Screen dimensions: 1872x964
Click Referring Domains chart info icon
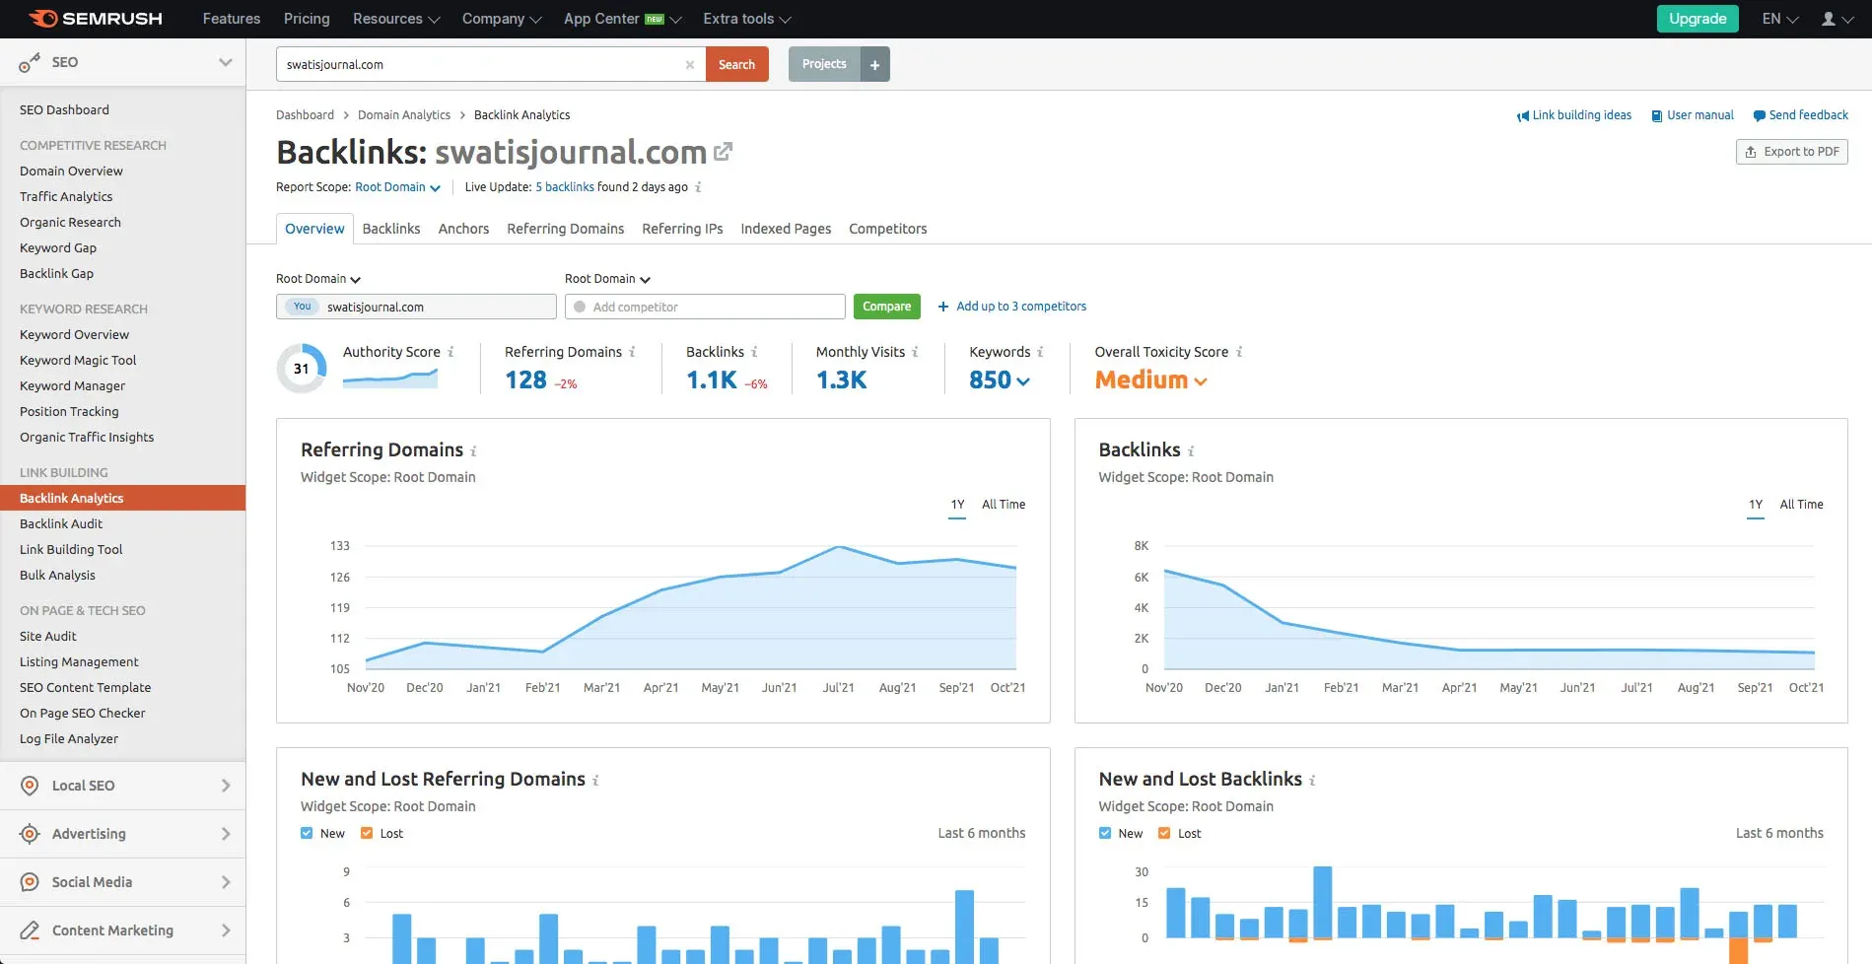coord(473,451)
